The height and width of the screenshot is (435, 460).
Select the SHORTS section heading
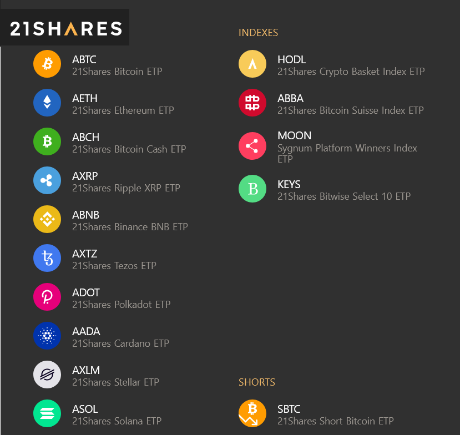click(257, 382)
